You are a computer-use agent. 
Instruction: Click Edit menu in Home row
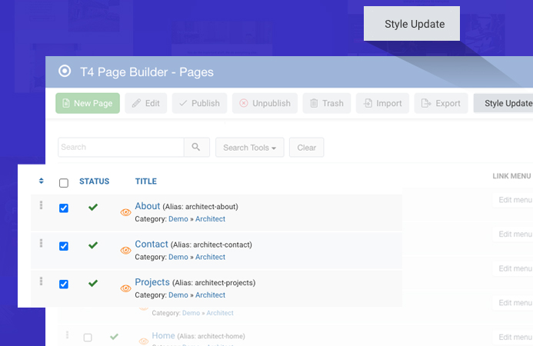pos(513,338)
